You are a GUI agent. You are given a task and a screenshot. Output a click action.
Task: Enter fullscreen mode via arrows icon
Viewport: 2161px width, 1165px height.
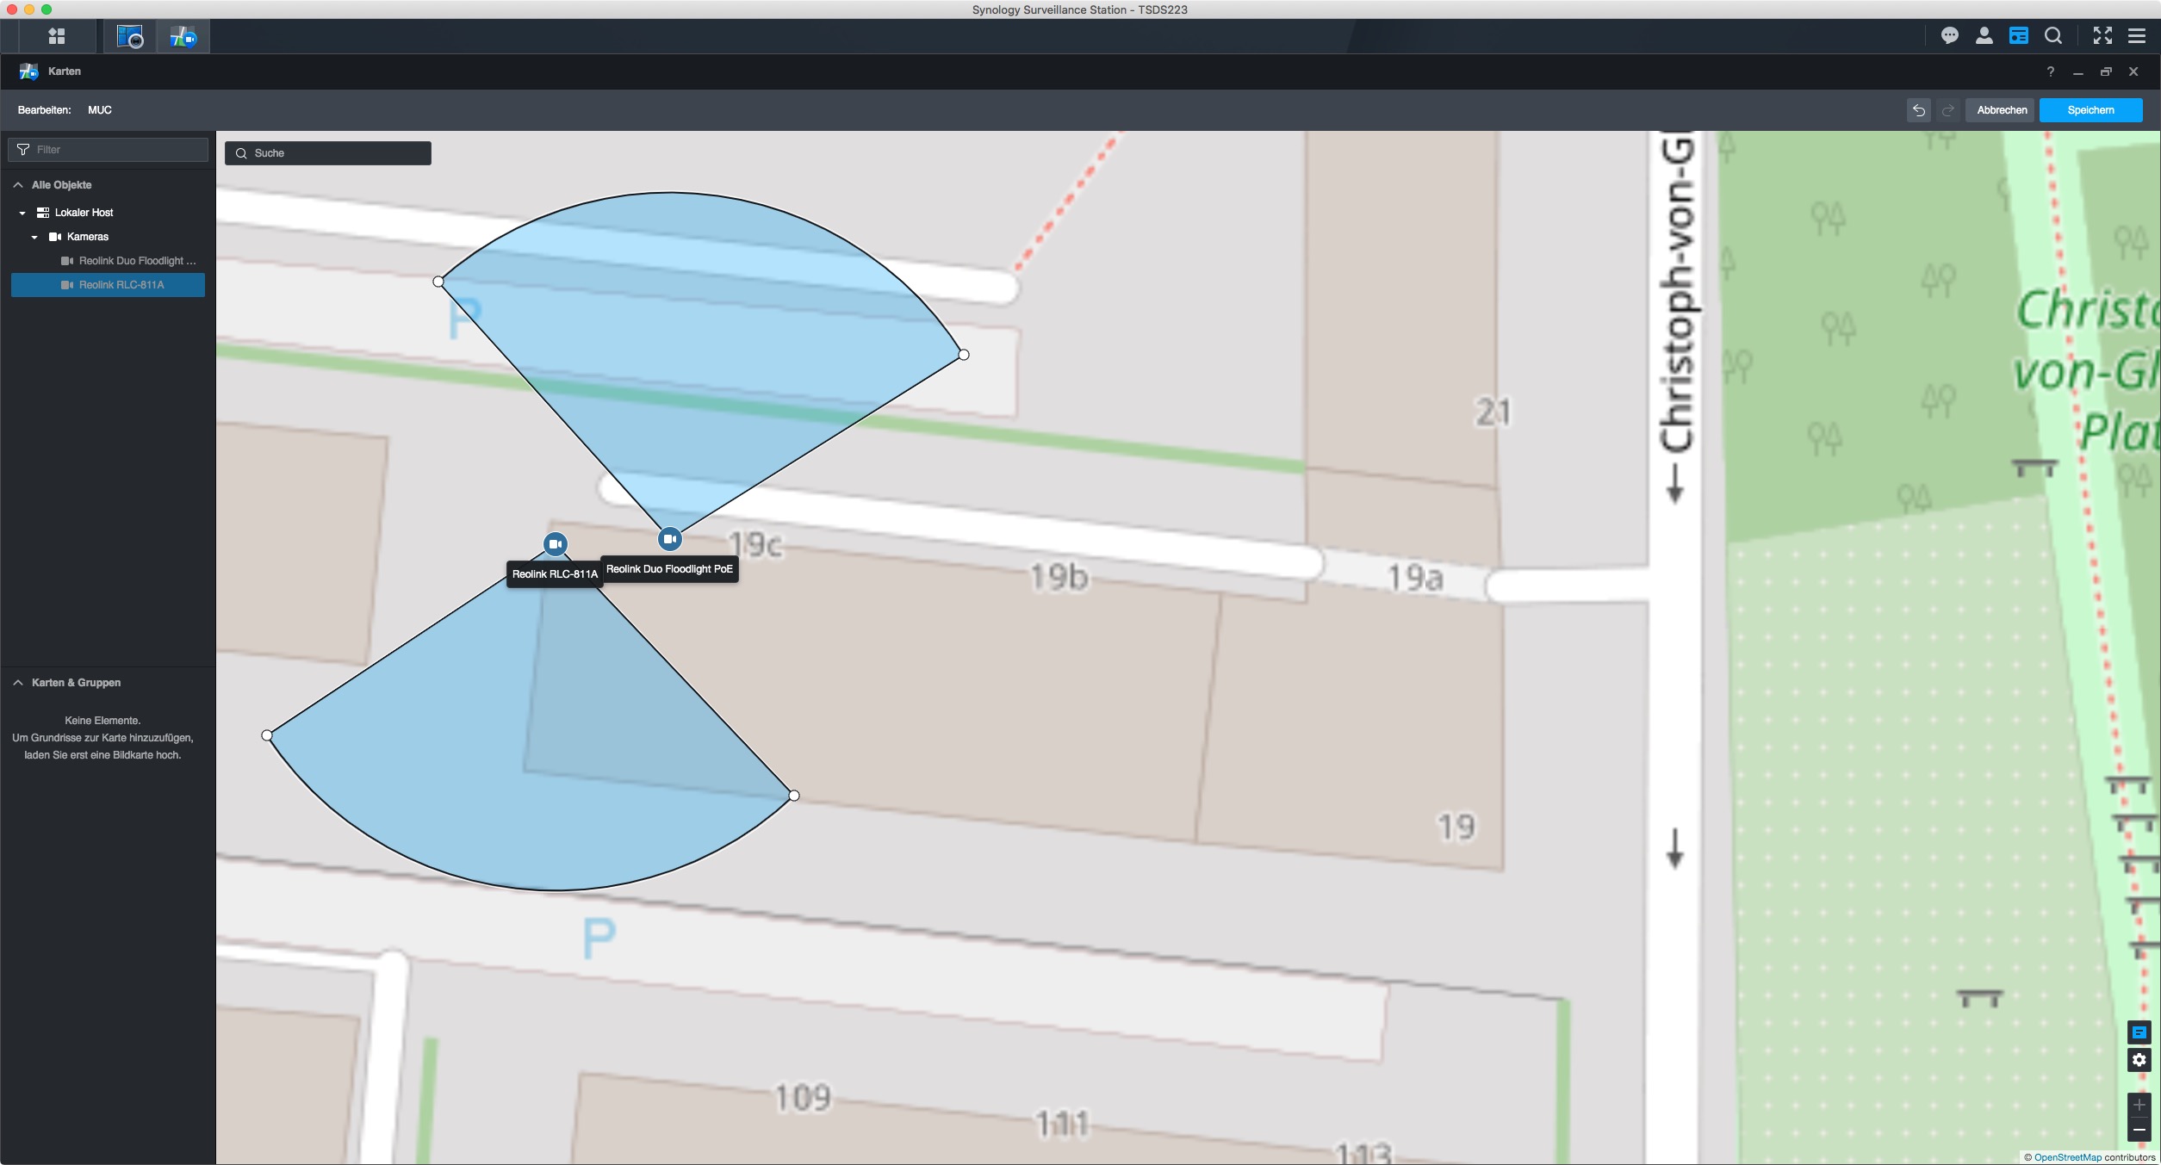tap(2102, 35)
